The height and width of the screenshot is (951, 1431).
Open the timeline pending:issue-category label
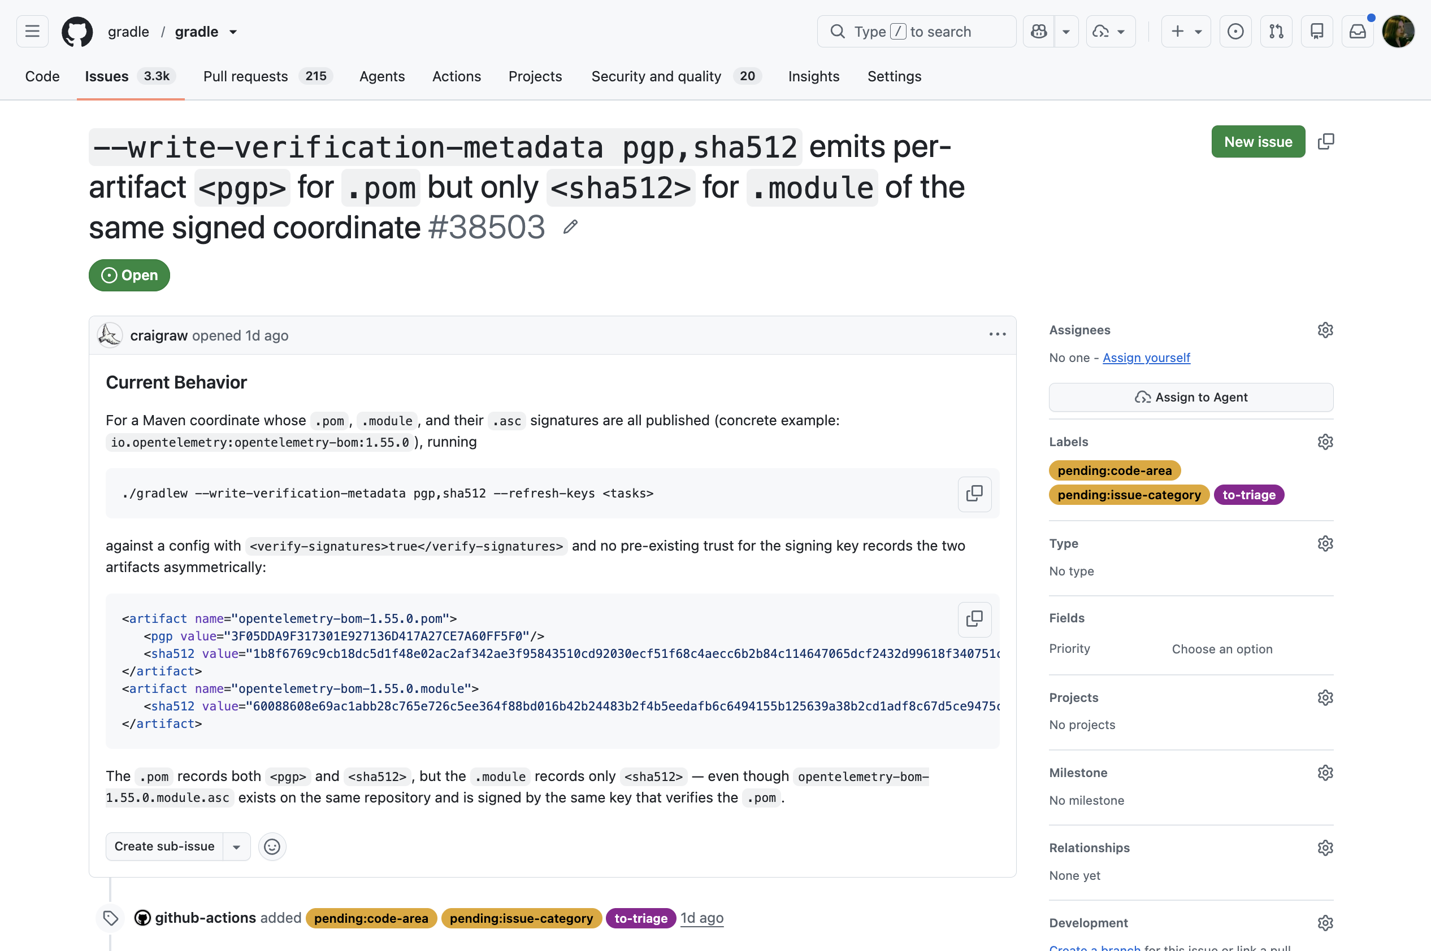pos(521,918)
